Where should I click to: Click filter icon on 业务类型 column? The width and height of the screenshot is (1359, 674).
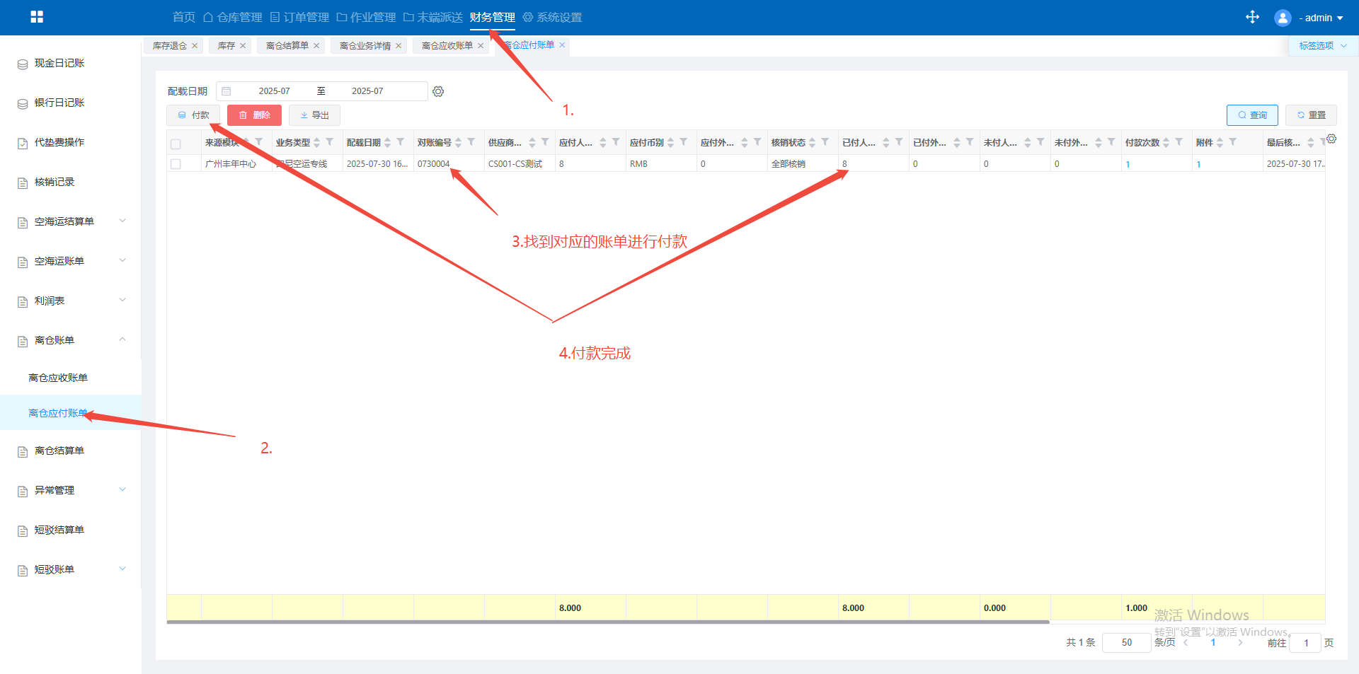[x=330, y=142]
